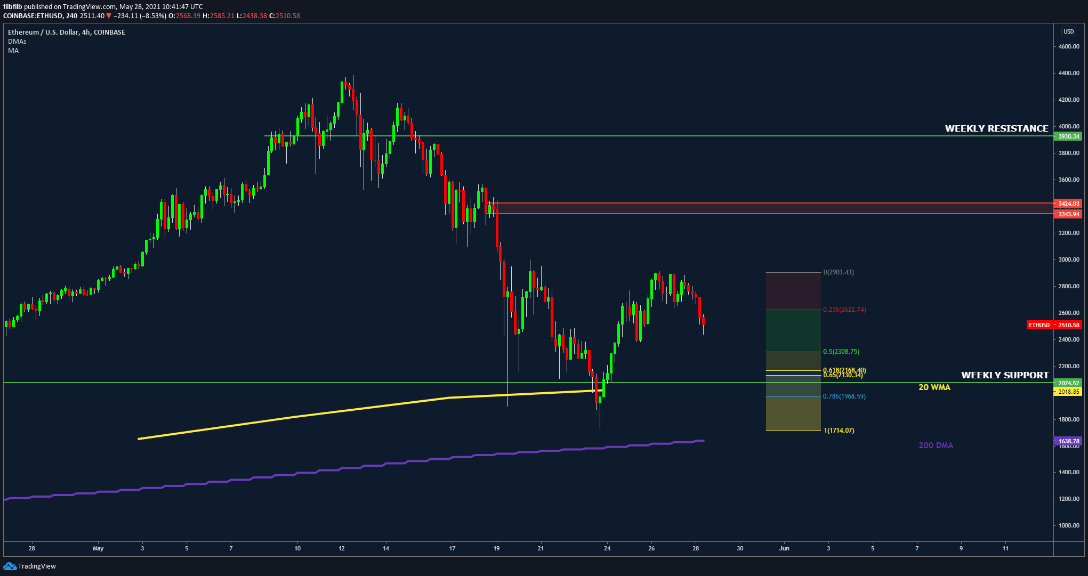This screenshot has height=576, width=1088.
Task: Select the MA indicator label
Action: pyautogui.click(x=13, y=50)
